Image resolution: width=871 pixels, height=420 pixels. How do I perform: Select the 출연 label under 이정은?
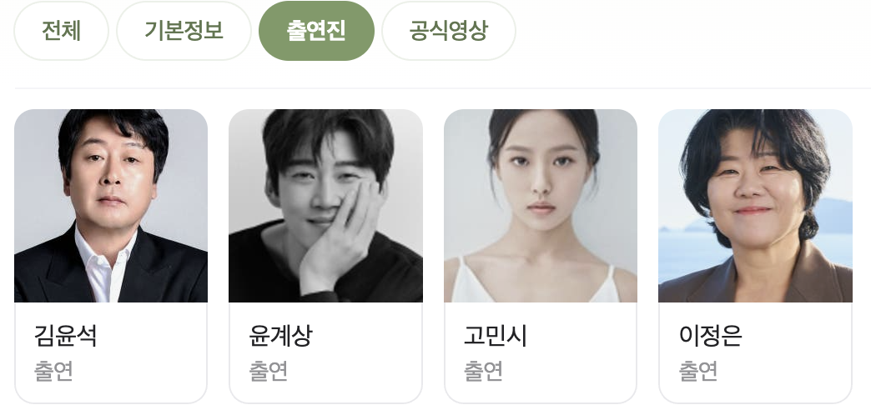pos(698,371)
